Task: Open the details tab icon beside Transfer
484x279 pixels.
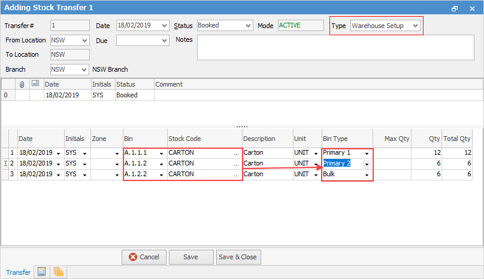Action: pyautogui.click(x=42, y=272)
